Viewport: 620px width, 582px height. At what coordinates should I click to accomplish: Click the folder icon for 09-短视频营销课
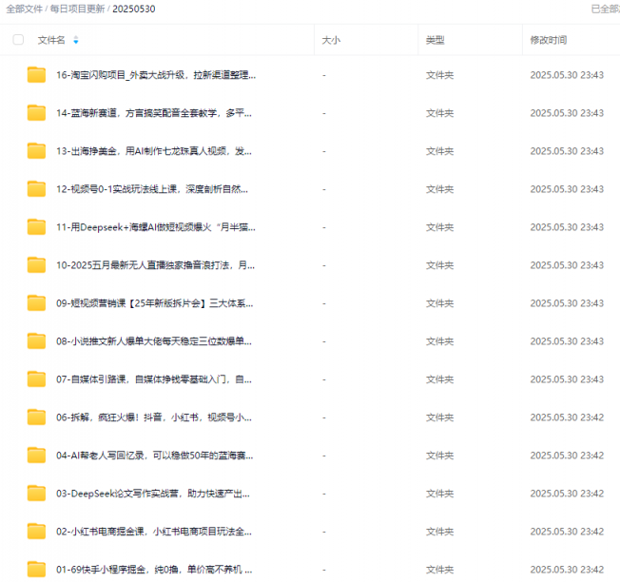(x=36, y=303)
